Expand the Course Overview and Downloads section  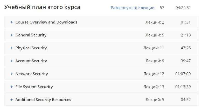pos(46,22)
